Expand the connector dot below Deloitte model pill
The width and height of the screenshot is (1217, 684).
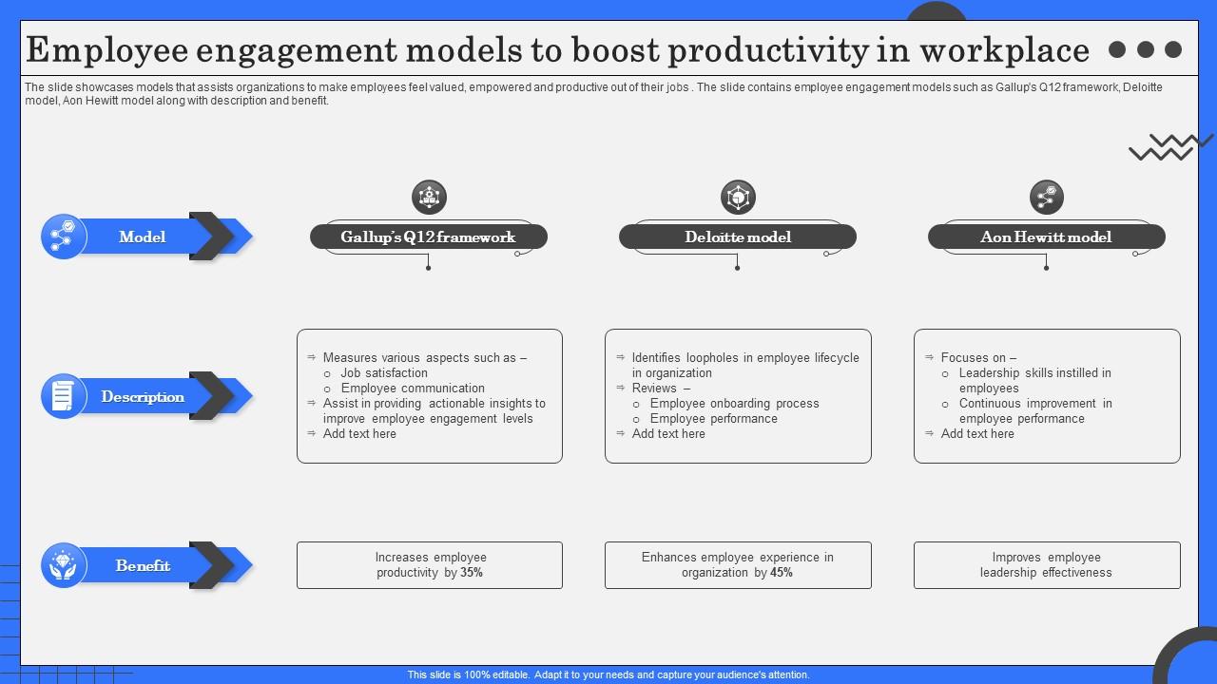pos(738,268)
